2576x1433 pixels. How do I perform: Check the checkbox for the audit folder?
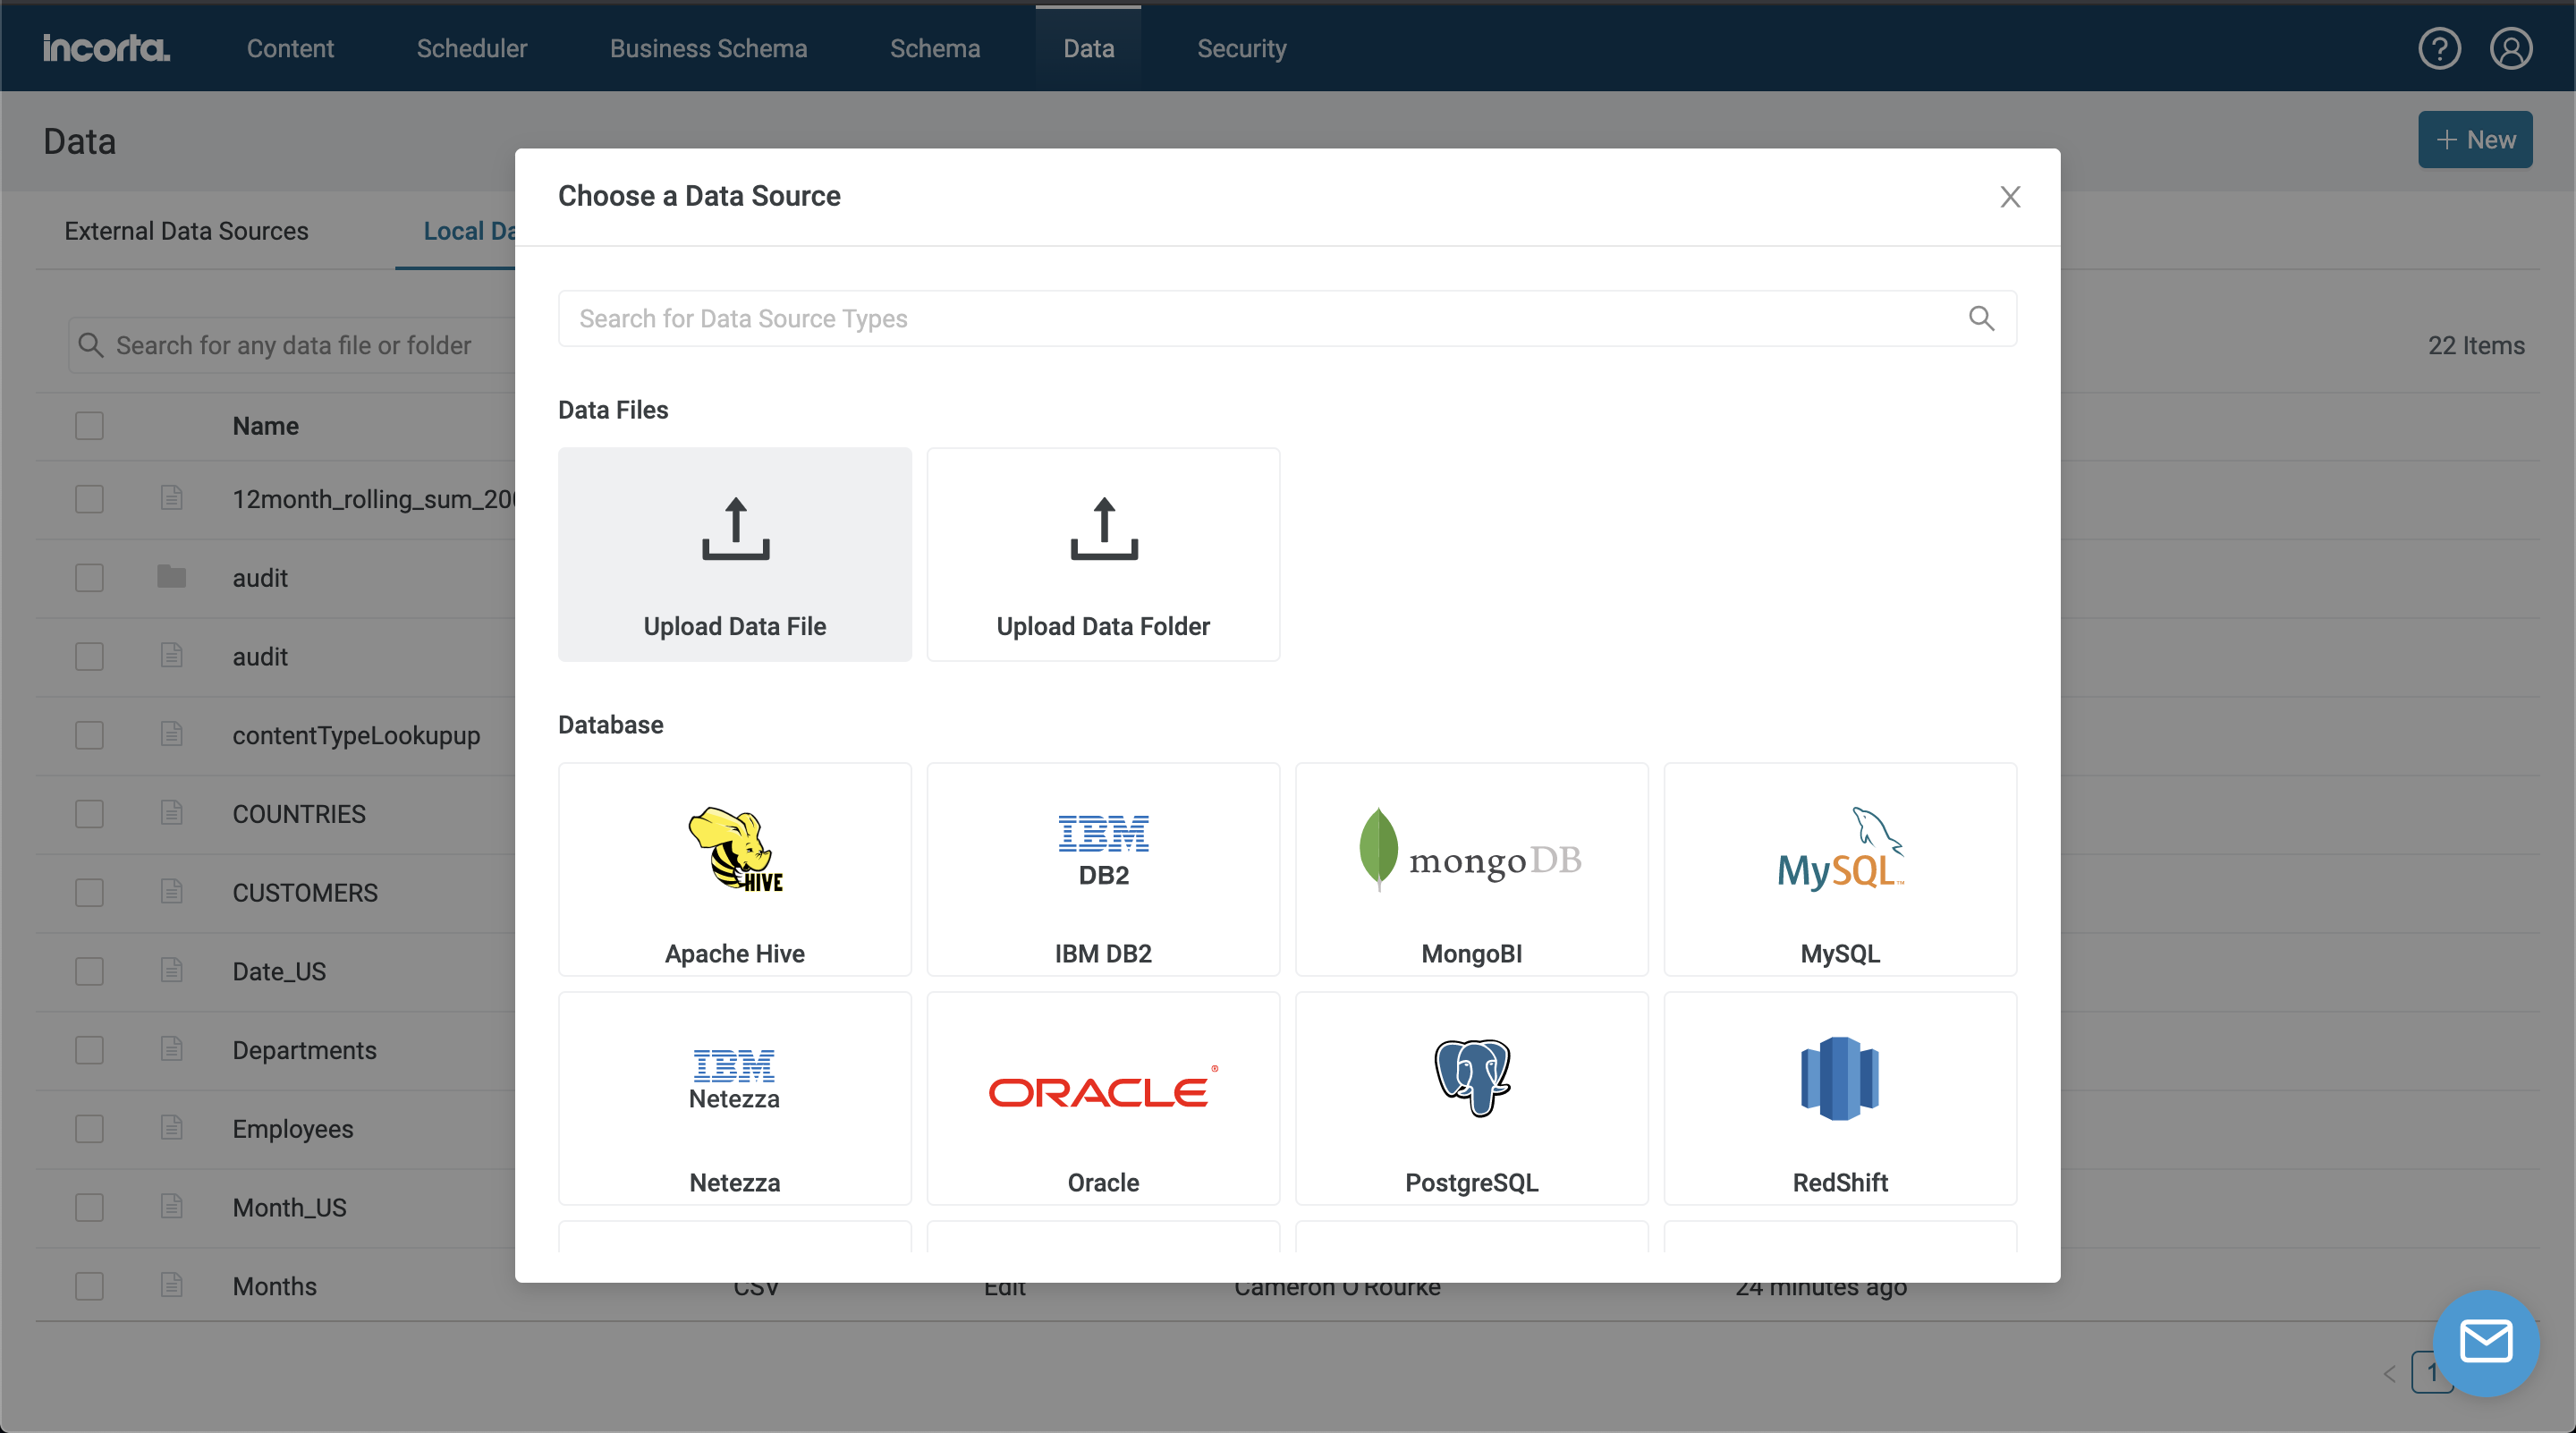point(89,577)
